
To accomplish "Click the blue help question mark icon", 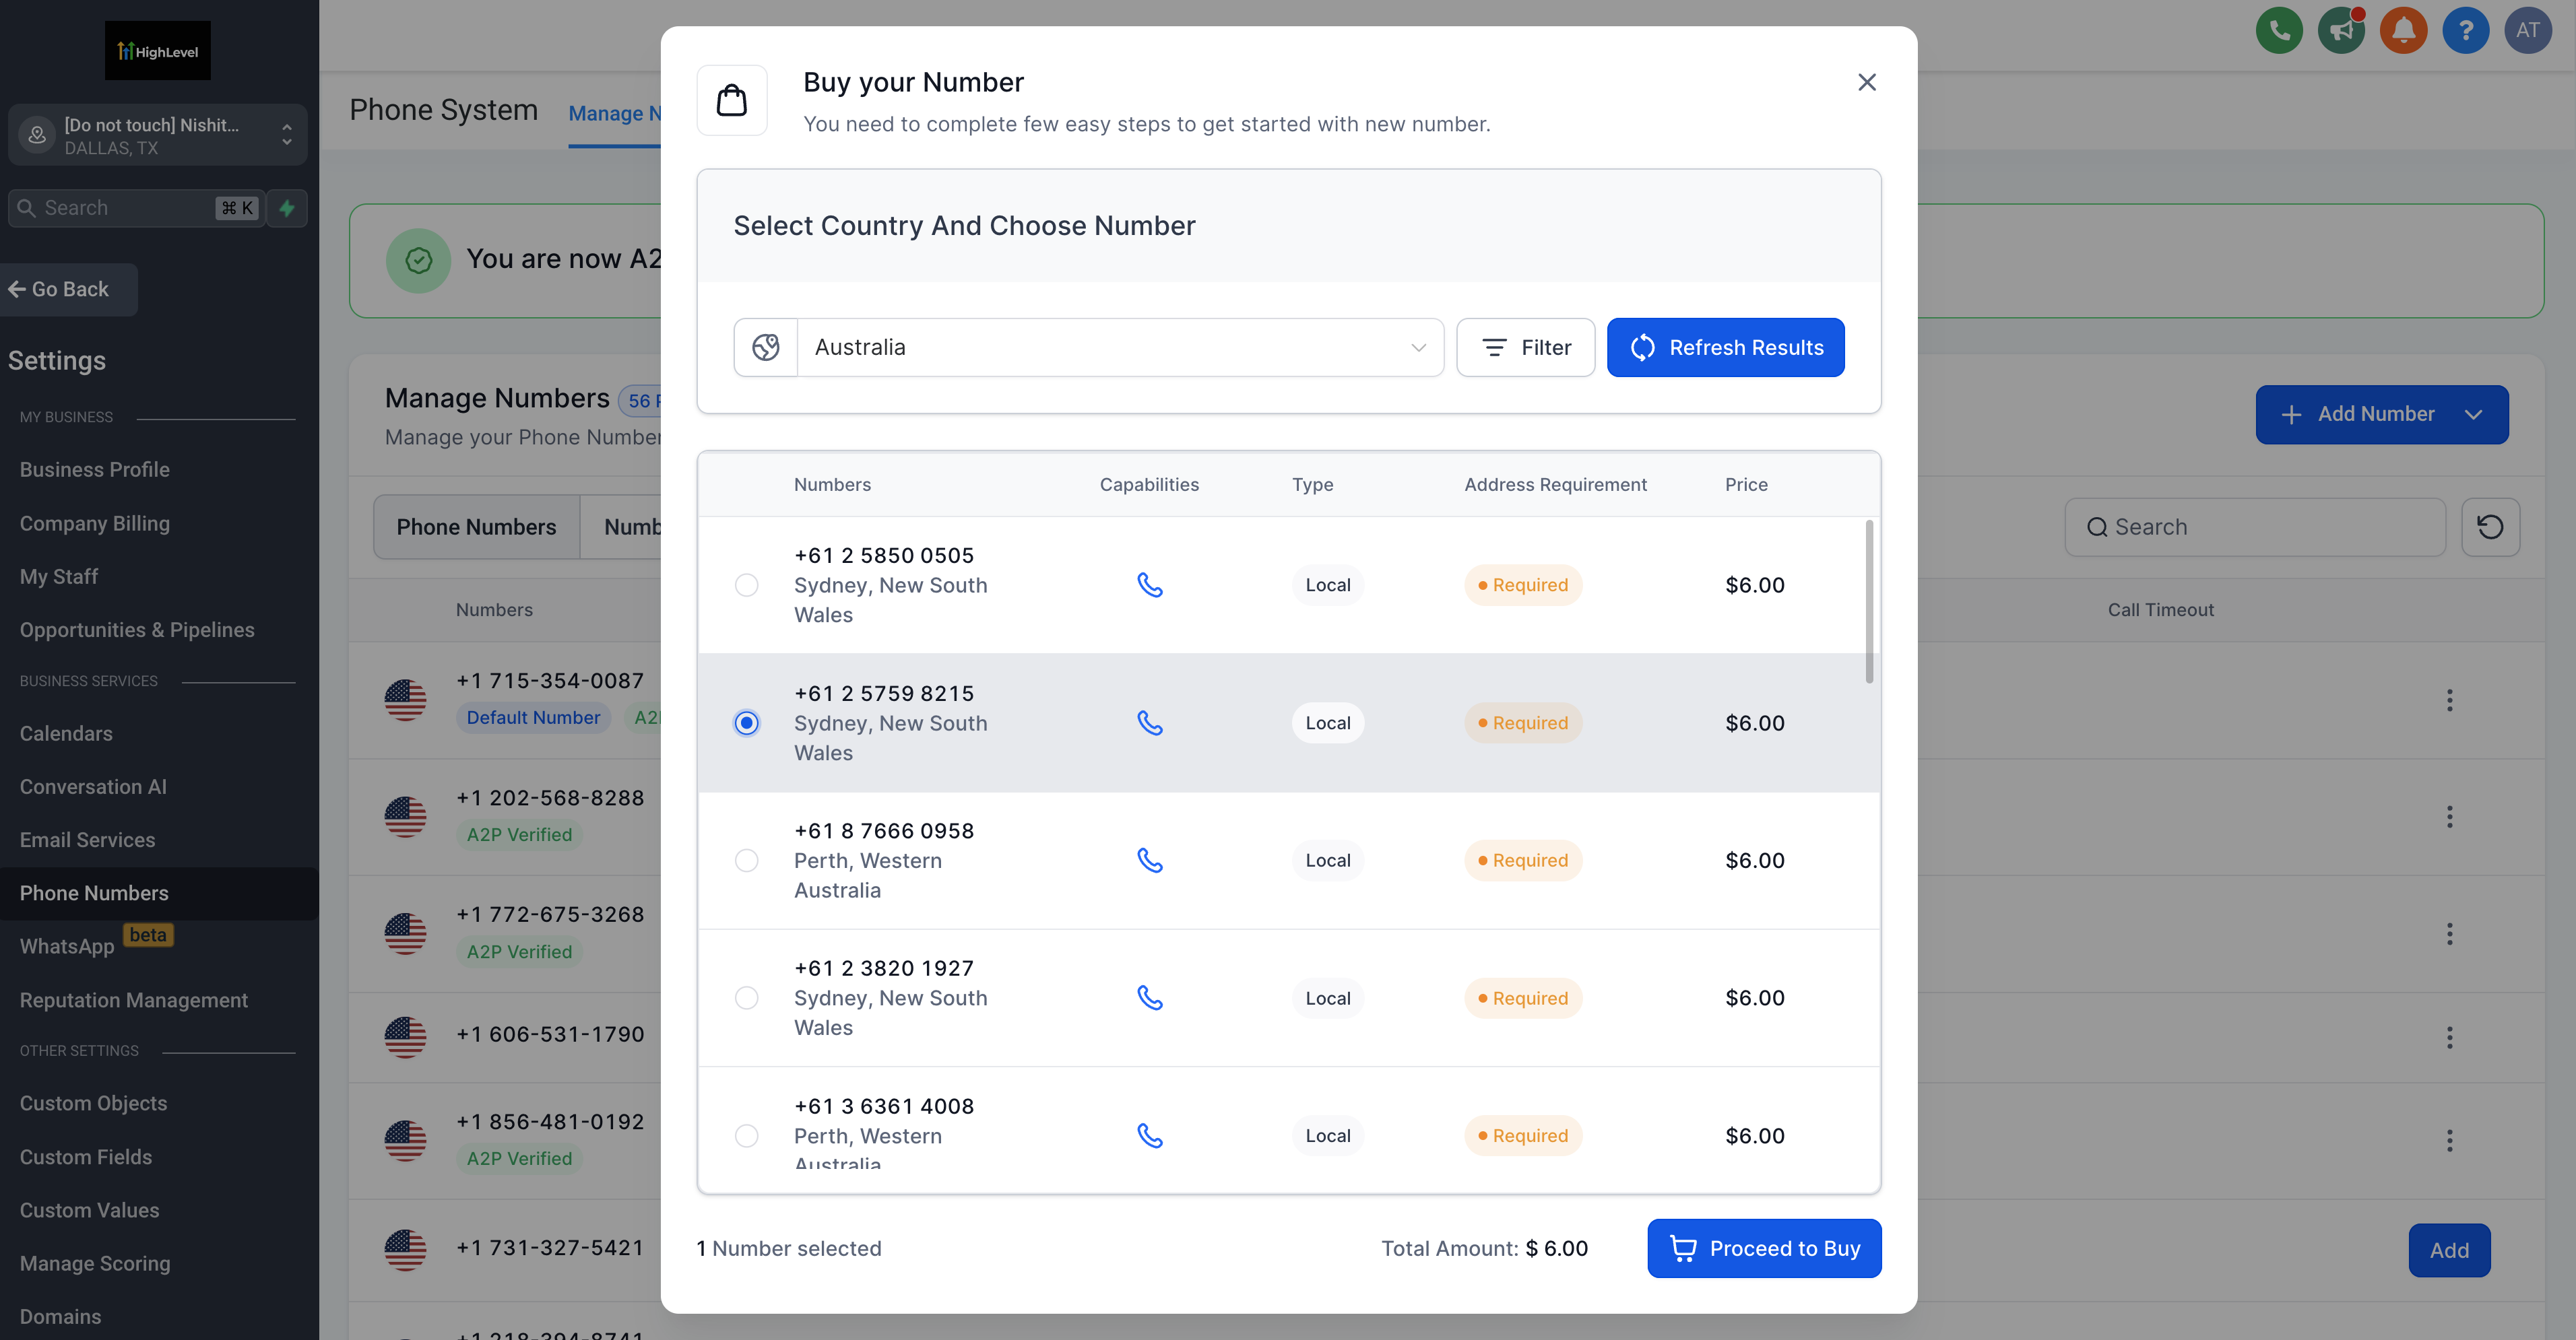I will click(2466, 30).
